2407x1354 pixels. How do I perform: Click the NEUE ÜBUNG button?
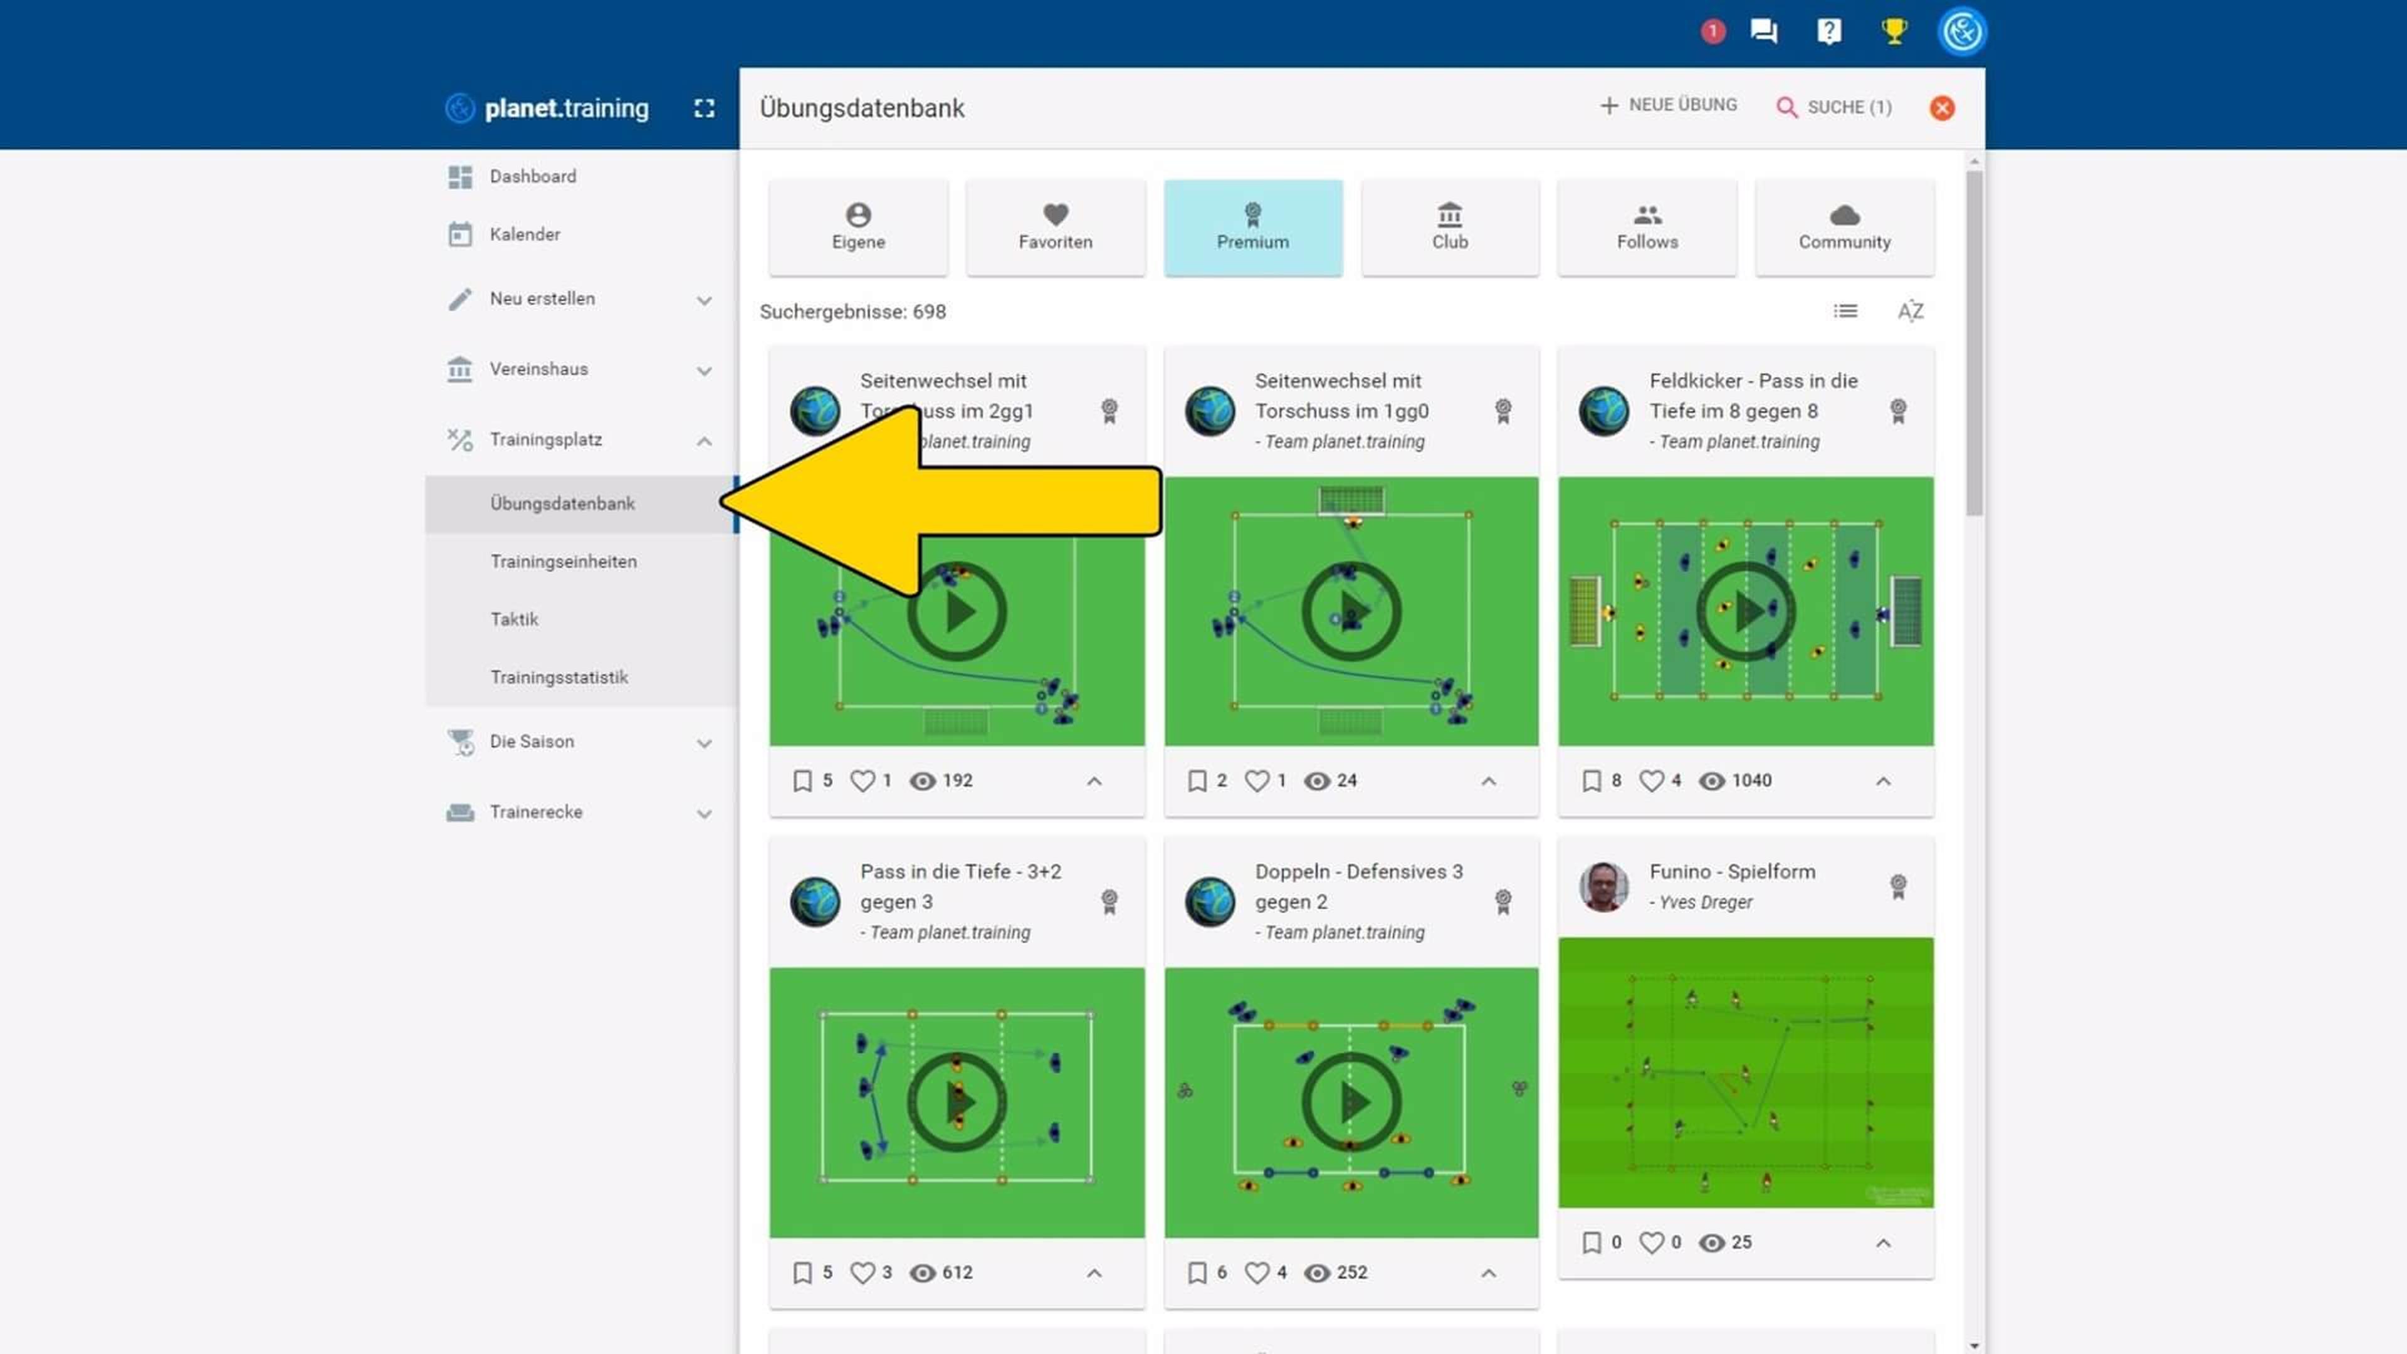[x=1669, y=105]
